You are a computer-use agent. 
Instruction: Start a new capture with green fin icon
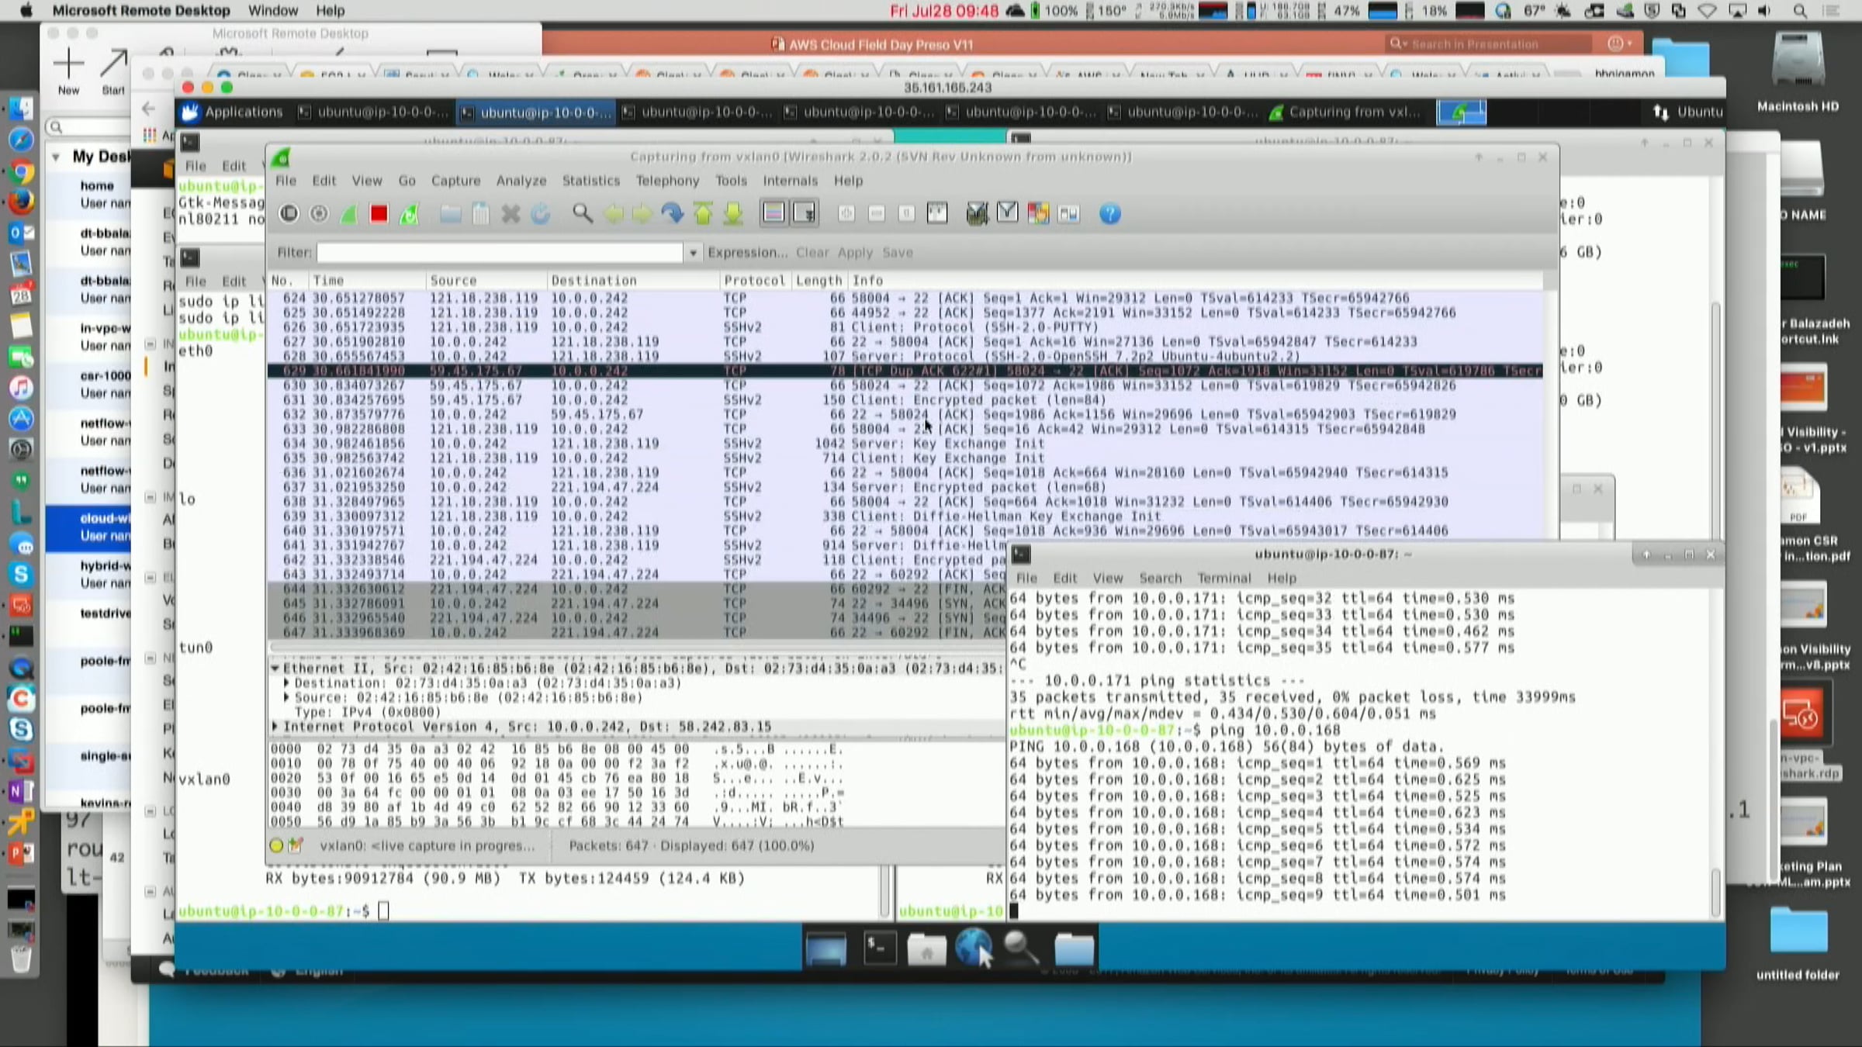349,213
